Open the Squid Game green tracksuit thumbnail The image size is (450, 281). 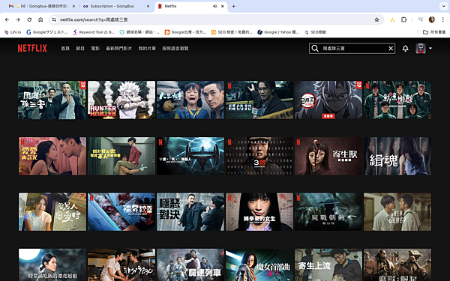(x=397, y=100)
